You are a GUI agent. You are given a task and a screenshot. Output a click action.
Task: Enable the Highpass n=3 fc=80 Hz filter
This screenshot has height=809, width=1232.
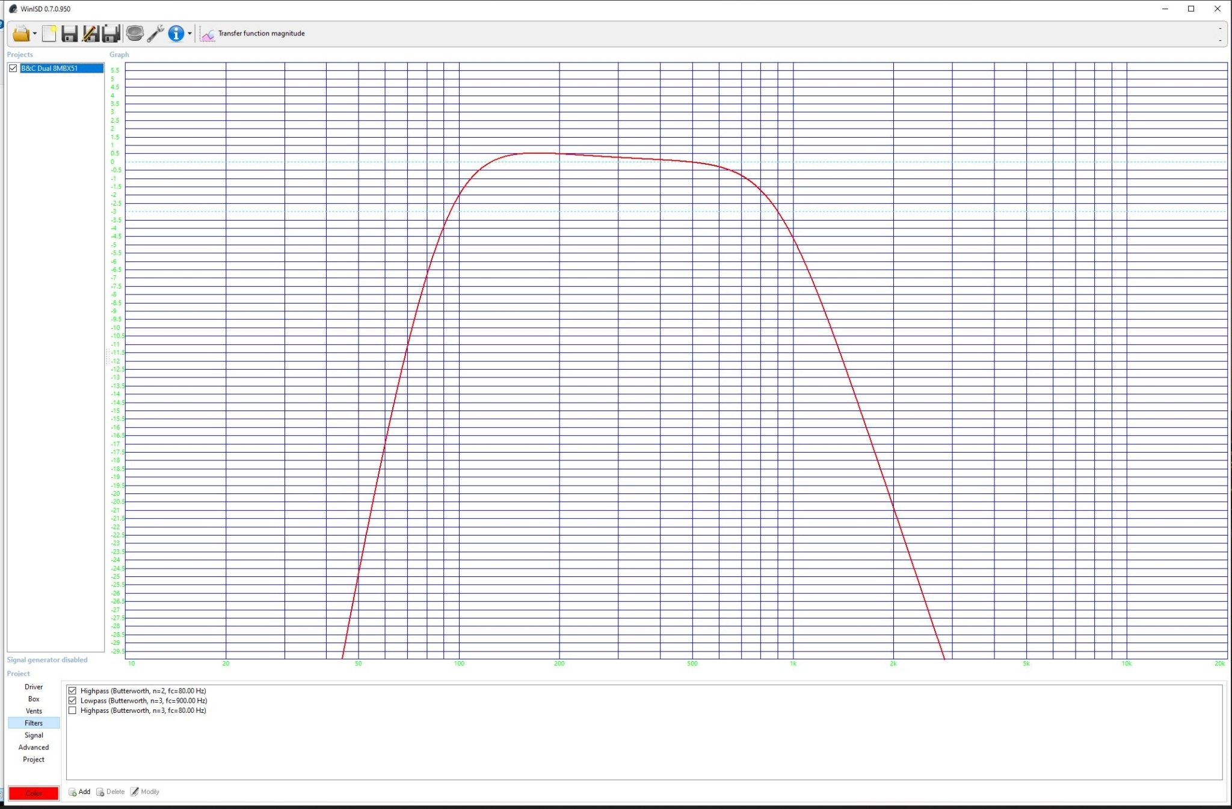pos(72,710)
